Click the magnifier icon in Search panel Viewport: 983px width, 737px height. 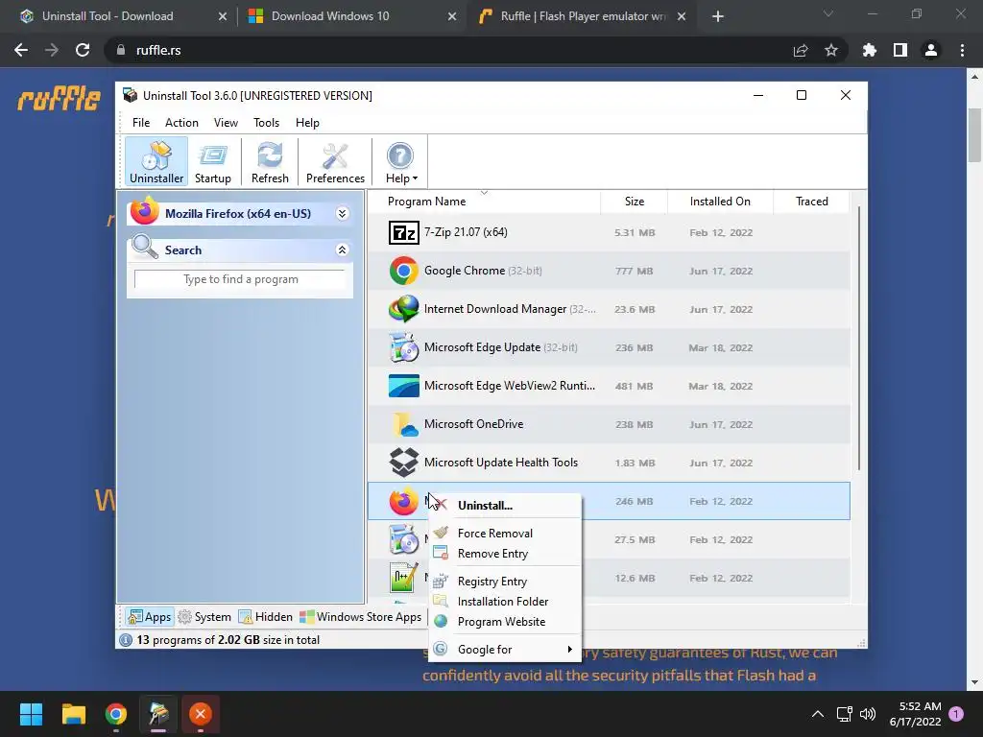click(145, 247)
